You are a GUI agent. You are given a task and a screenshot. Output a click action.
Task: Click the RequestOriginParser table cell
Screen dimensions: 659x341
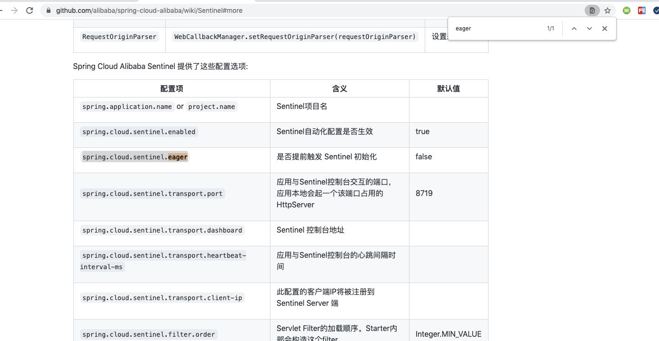point(119,37)
